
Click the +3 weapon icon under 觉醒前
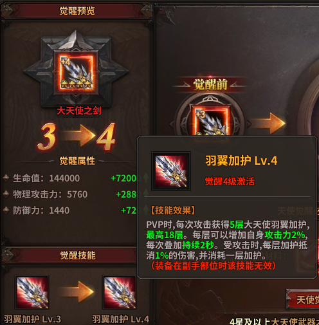pos(211,120)
